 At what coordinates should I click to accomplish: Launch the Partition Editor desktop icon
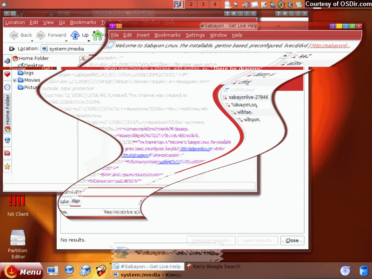[18, 245]
